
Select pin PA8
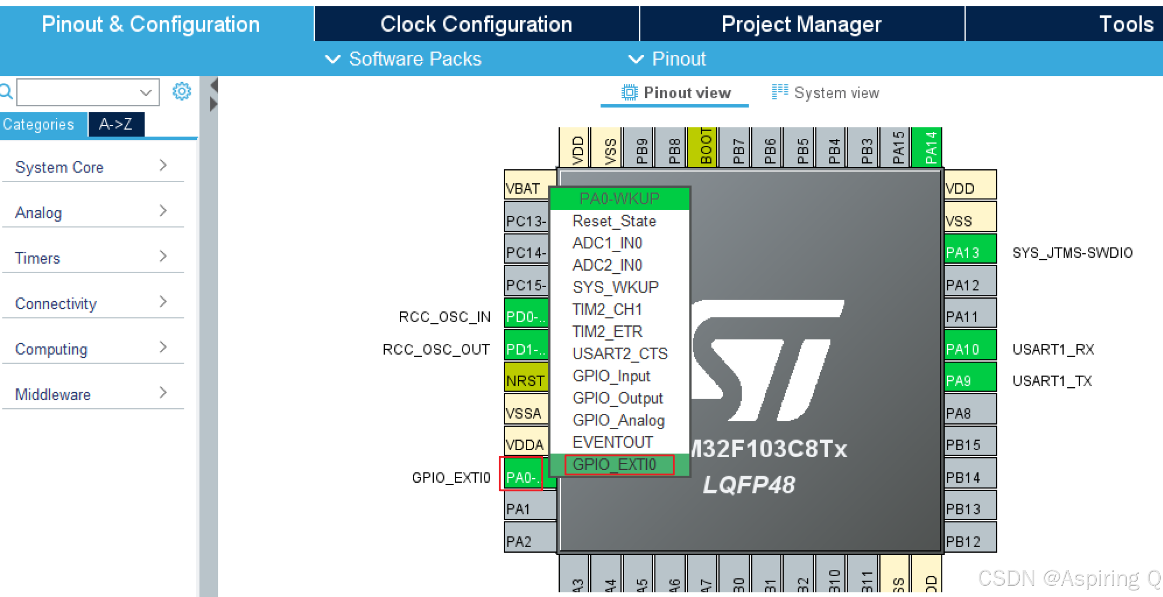click(970, 410)
